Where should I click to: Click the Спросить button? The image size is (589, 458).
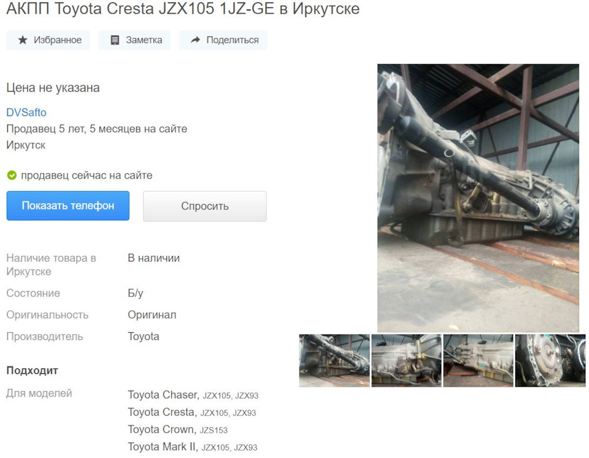(205, 206)
